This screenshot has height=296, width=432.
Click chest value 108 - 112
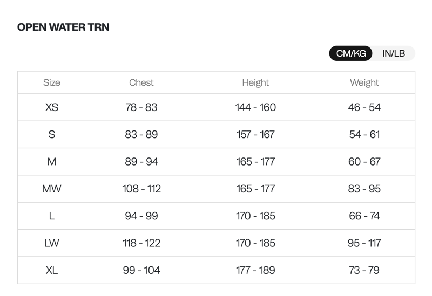tap(141, 189)
